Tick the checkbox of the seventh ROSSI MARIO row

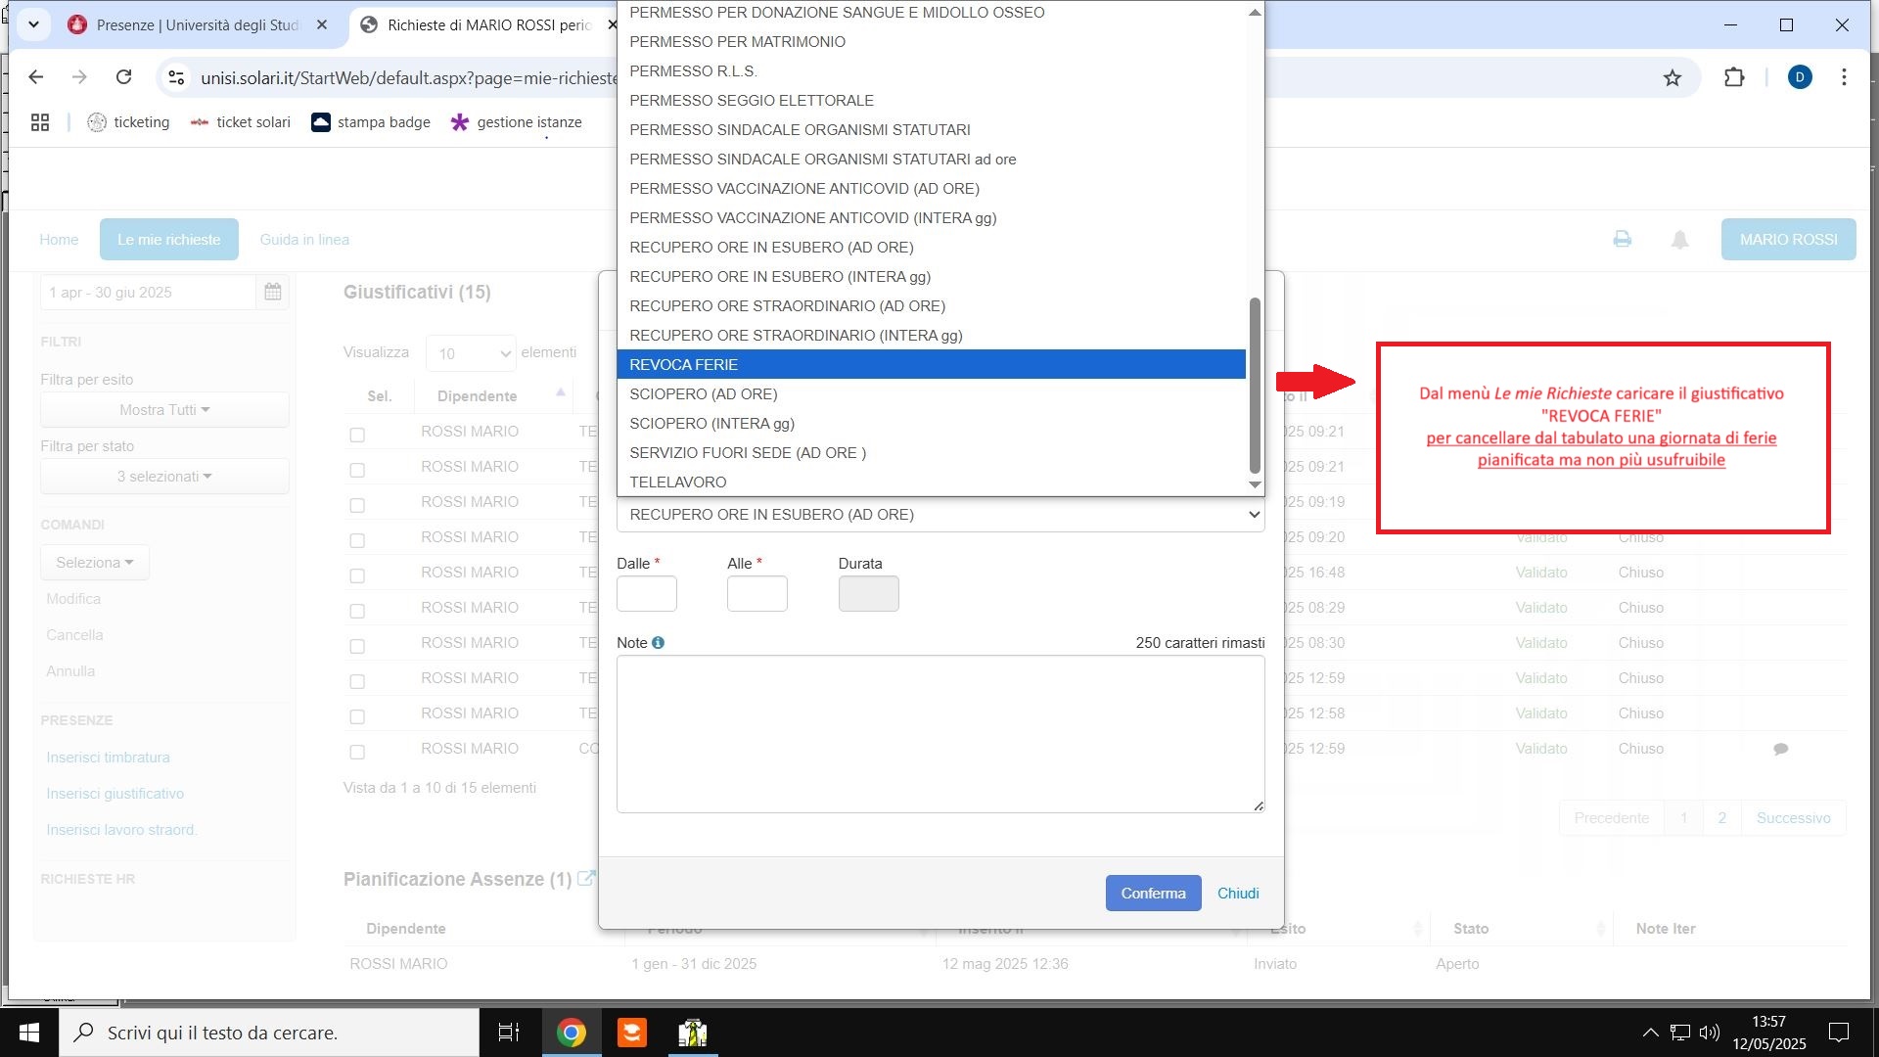coord(357,646)
